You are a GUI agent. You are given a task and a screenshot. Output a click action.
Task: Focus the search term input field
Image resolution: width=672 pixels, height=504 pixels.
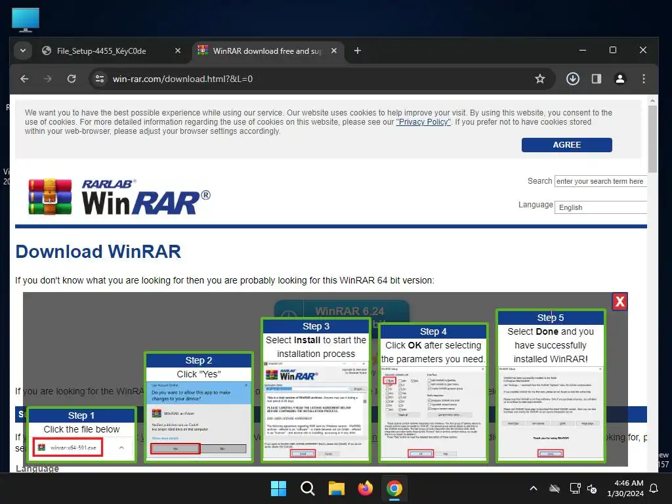tap(600, 181)
